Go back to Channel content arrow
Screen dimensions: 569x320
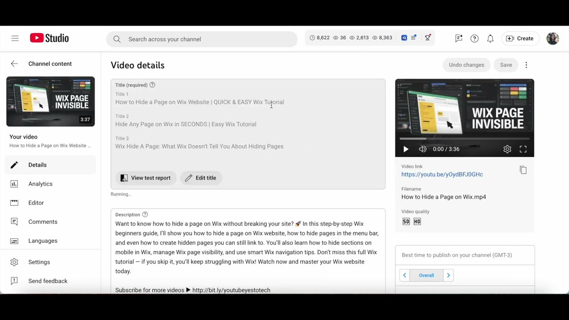pyautogui.click(x=14, y=64)
